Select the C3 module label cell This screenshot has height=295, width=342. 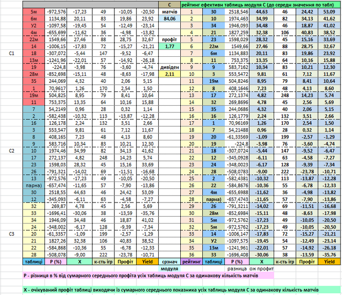coord(12,234)
